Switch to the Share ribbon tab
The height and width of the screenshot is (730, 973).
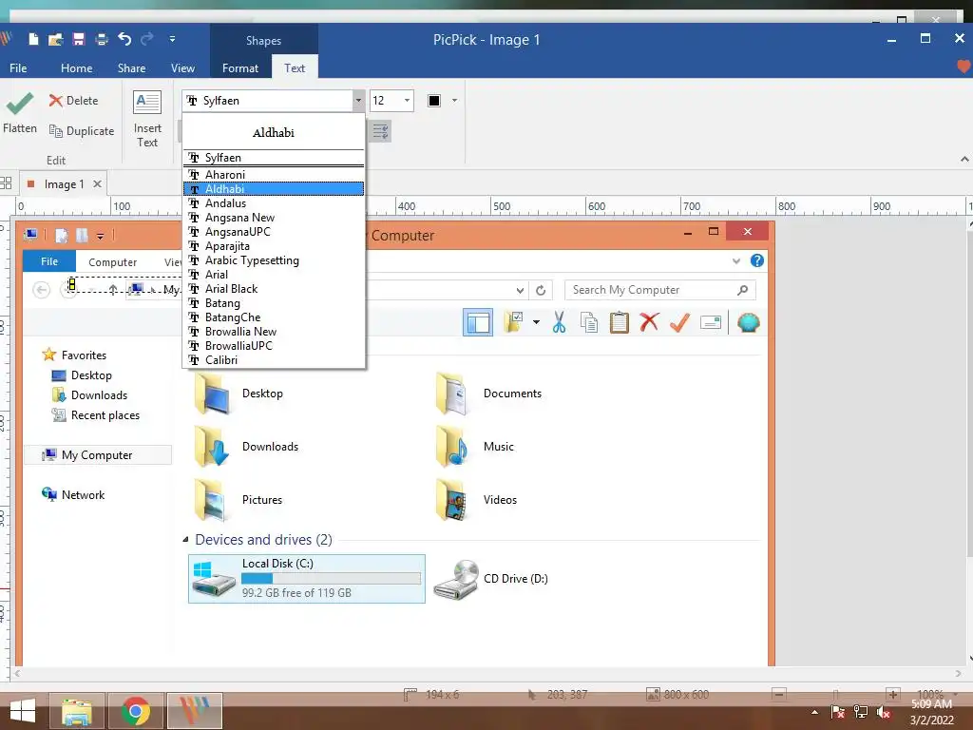point(131,68)
